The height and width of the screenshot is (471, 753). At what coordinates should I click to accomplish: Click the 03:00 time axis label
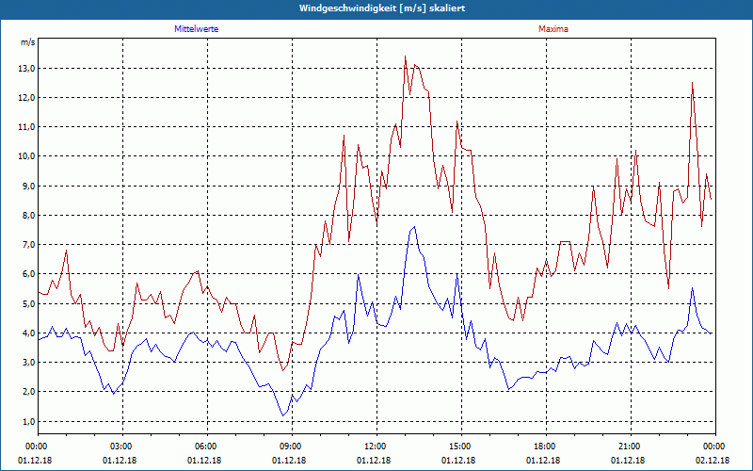tap(123, 447)
